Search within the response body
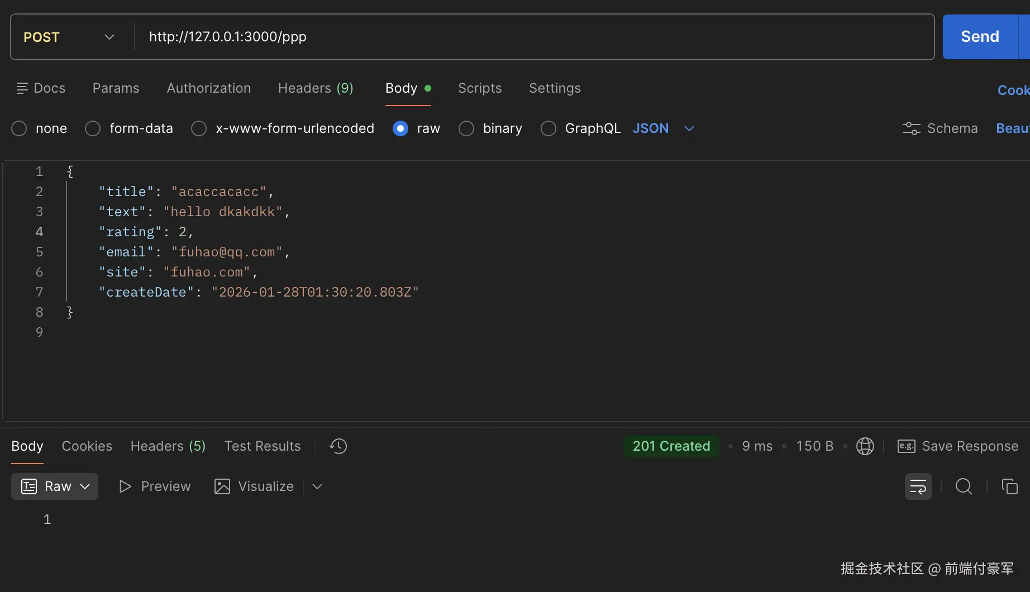1030x592 pixels. coord(964,486)
